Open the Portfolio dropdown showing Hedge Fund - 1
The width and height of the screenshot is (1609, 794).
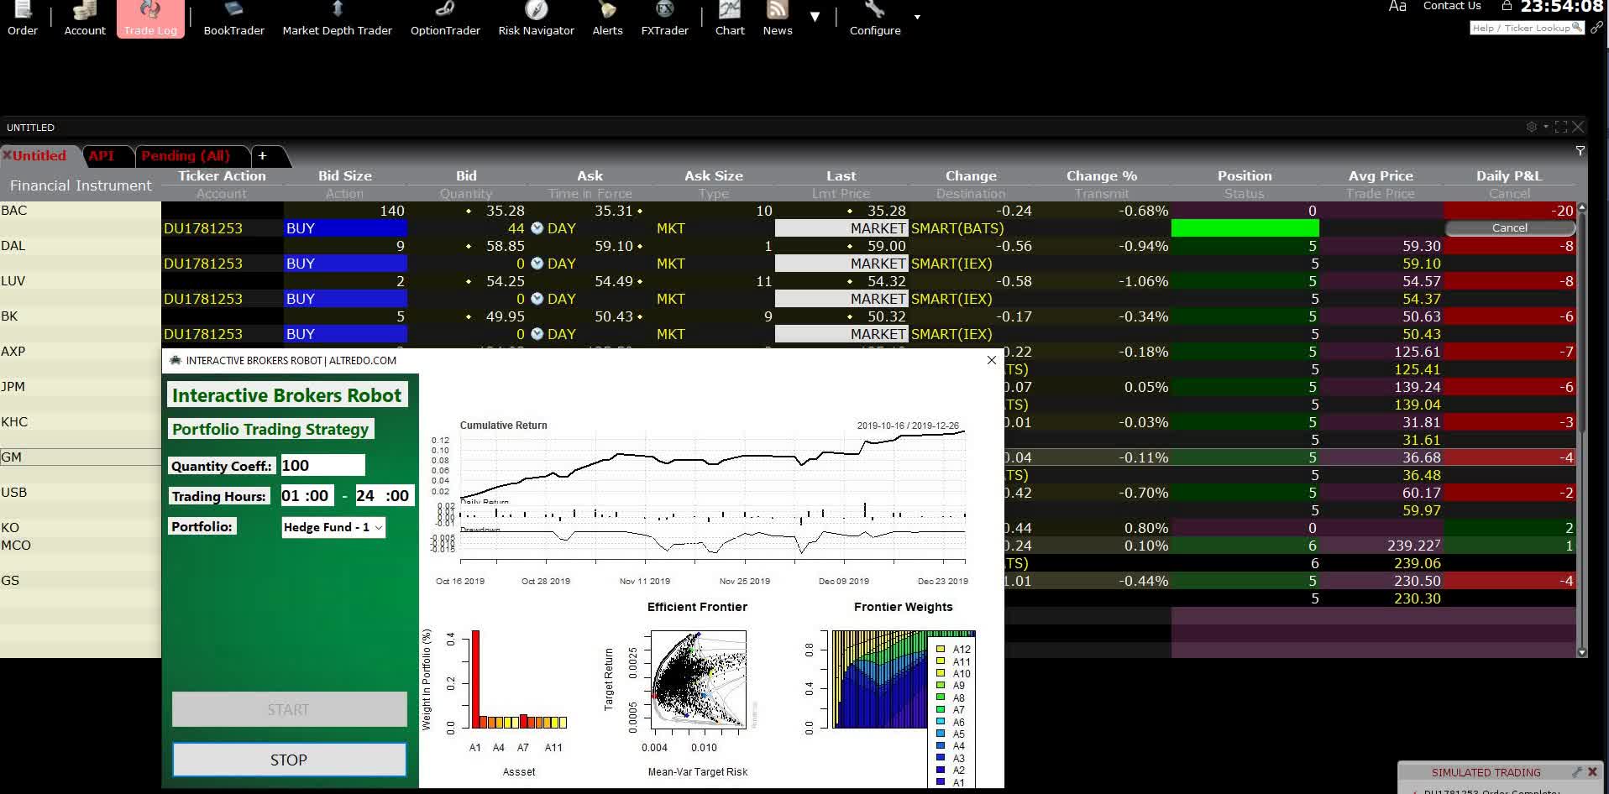(x=333, y=527)
